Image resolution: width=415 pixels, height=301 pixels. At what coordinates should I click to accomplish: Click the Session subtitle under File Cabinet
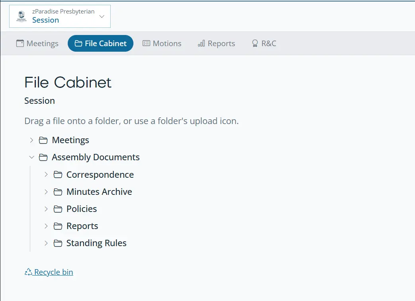39,101
